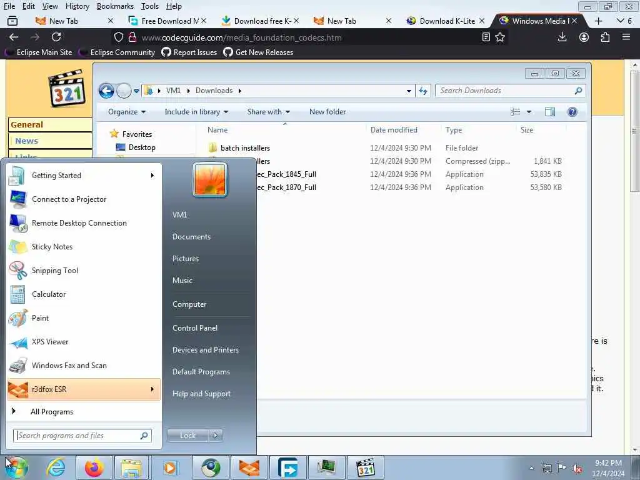Open the History menu
The image size is (640, 480).
77,6
